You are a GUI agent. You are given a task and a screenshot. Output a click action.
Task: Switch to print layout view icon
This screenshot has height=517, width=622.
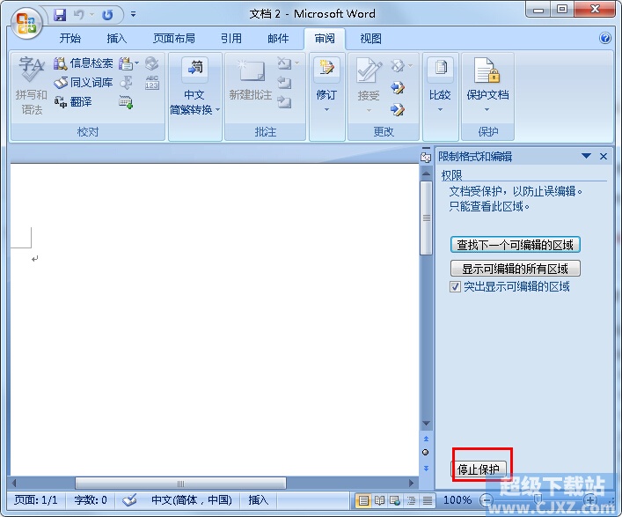point(363,500)
